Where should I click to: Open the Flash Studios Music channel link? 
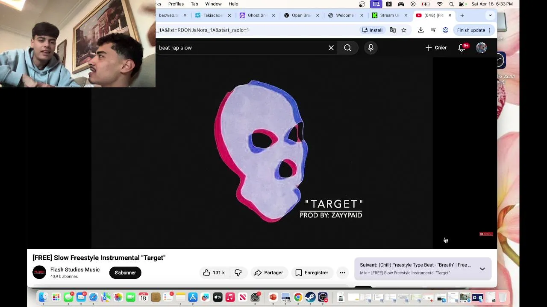[75, 269]
